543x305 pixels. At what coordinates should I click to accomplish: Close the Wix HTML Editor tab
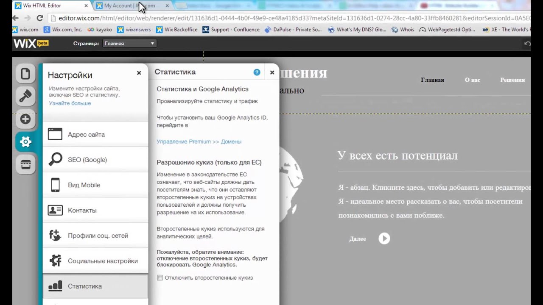(86, 6)
